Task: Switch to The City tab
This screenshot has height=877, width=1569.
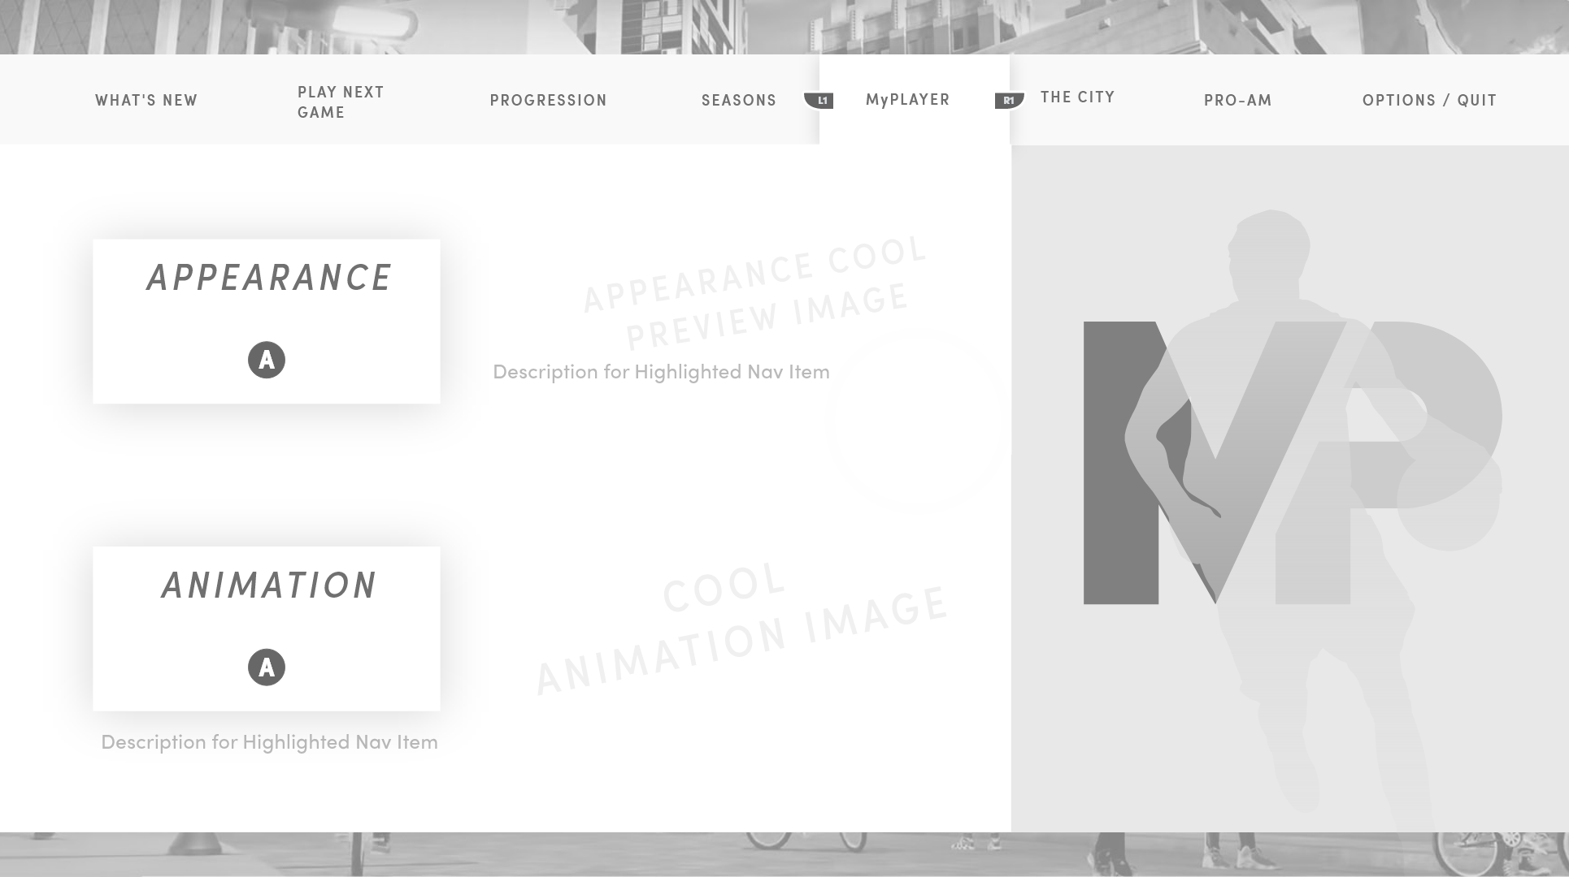Action: pos(1078,97)
